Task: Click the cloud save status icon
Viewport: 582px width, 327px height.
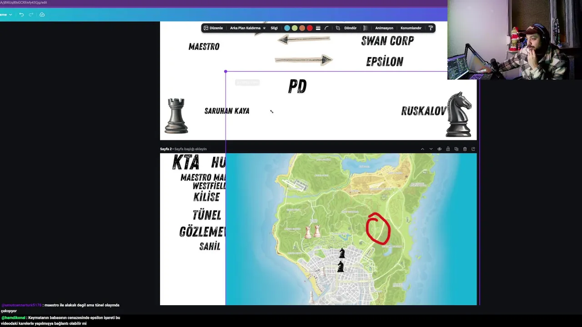Action: pyautogui.click(x=42, y=15)
